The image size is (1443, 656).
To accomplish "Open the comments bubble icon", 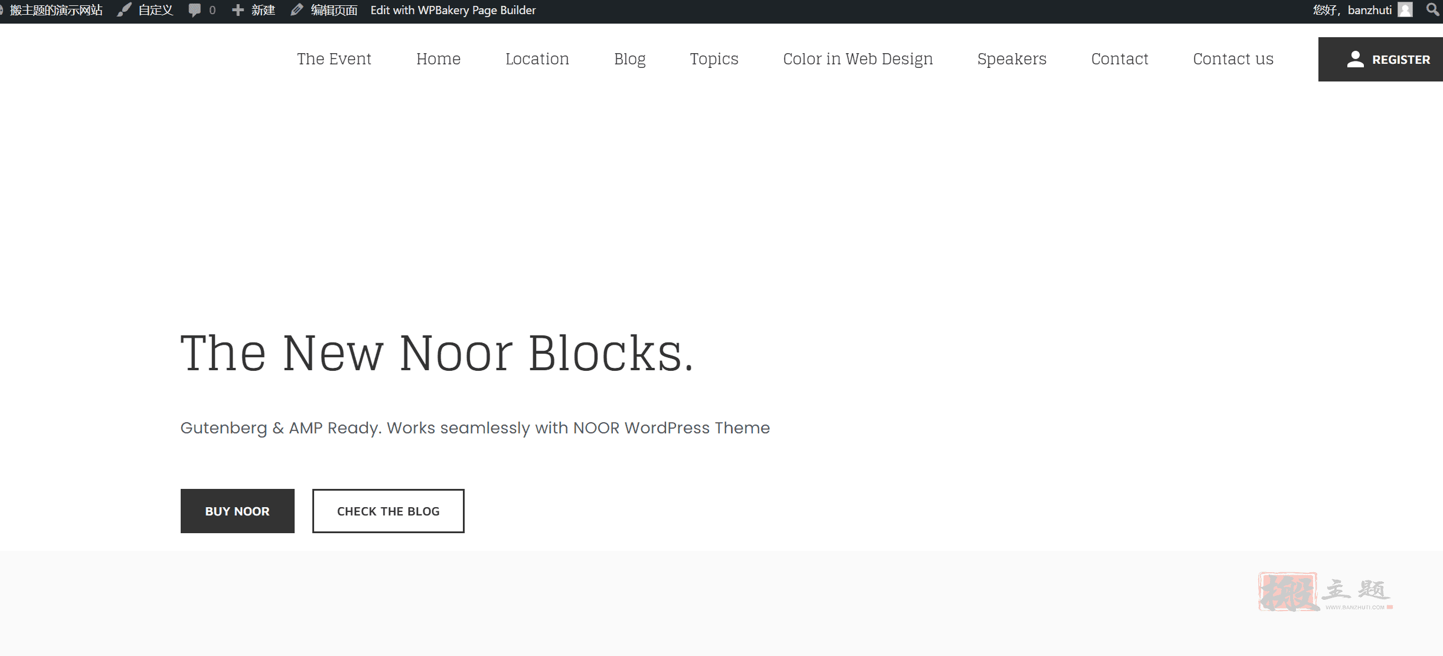I will [x=194, y=10].
